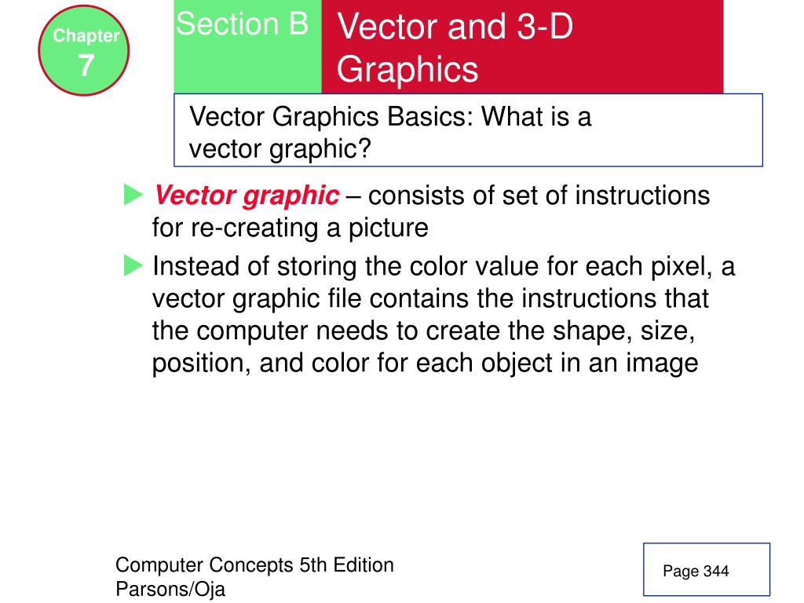Click the 'Instead of storing the color' line

pyautogui.click(x=444, y=267)
